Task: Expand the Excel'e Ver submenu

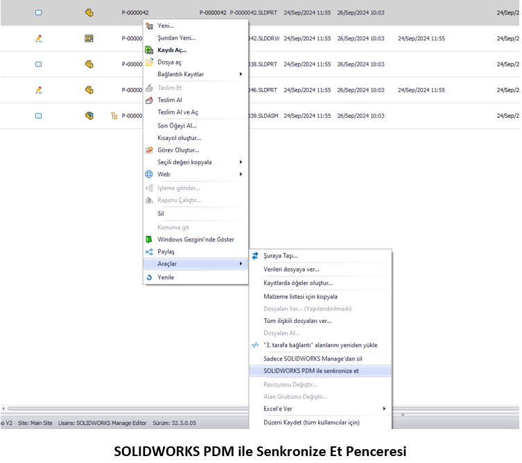Action: click(324, 409)
